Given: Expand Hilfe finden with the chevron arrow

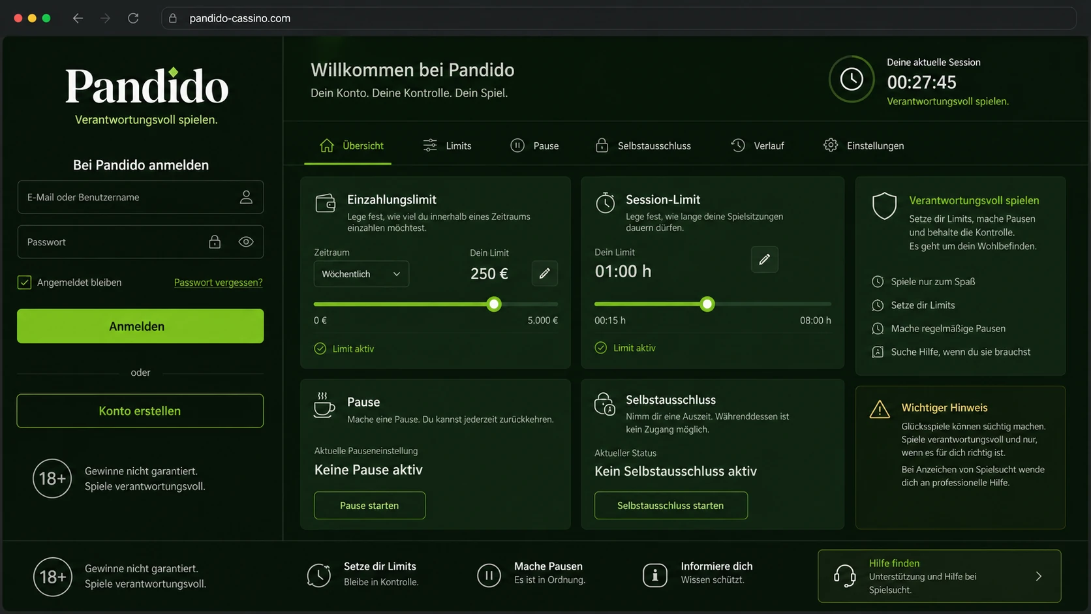Looking at the screenshot, I should [1039, 576].
